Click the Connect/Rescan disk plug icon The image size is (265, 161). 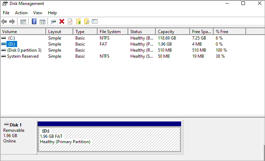point(54,22)
